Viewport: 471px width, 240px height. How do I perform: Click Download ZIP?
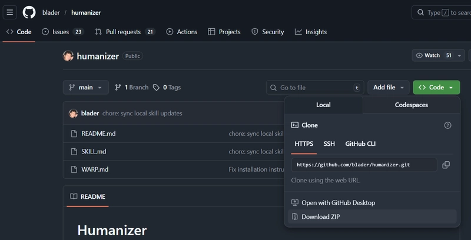(320, 216)
